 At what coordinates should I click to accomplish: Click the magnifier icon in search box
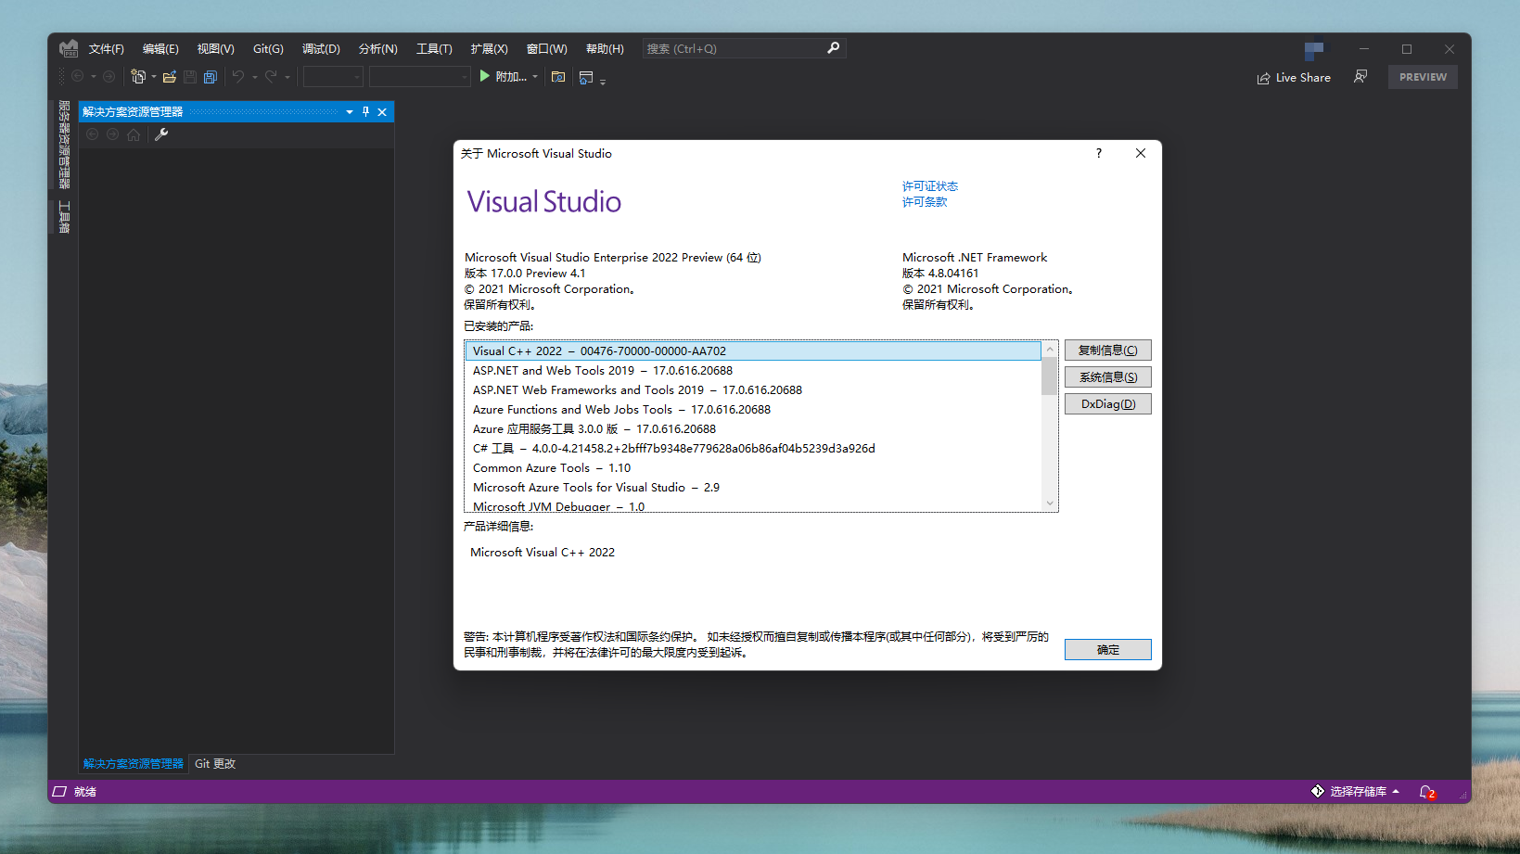coord(833,48)
